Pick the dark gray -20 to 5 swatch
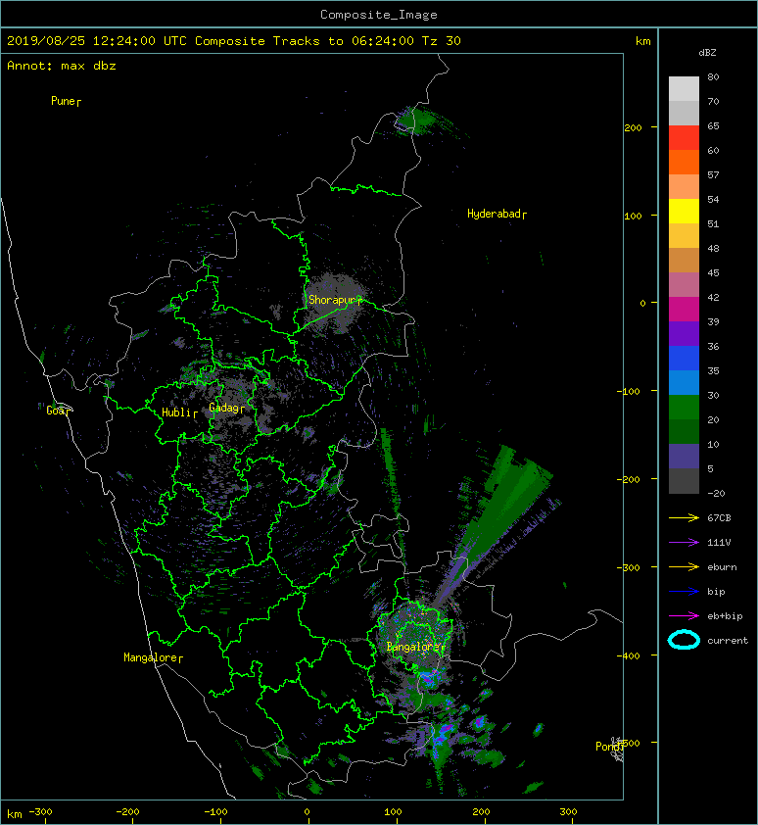Screen dimensions: 758x825 tap(684, 481)
